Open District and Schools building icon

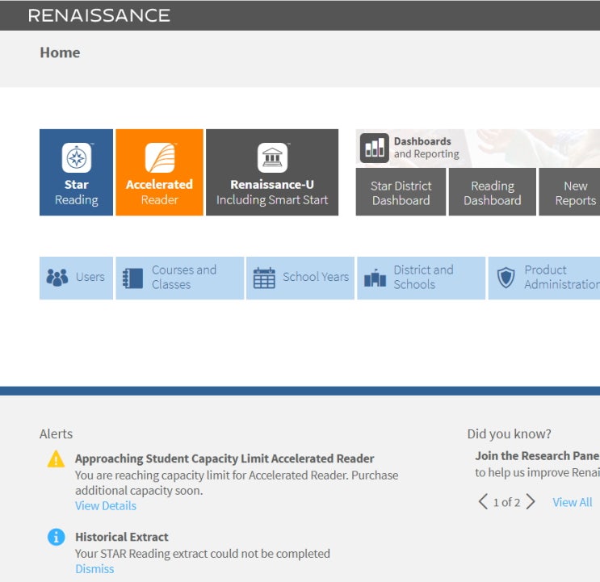click(x=375, y=278)
